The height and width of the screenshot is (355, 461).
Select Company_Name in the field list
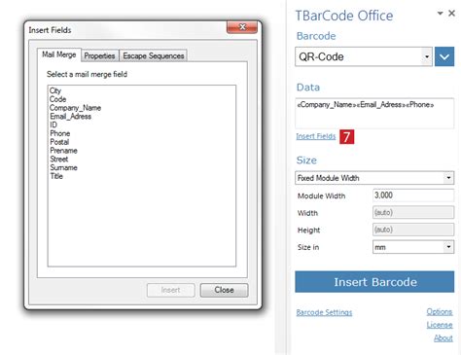click(x=75, y=108)
